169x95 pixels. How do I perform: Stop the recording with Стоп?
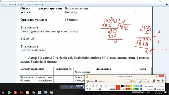tap(100, 81)
